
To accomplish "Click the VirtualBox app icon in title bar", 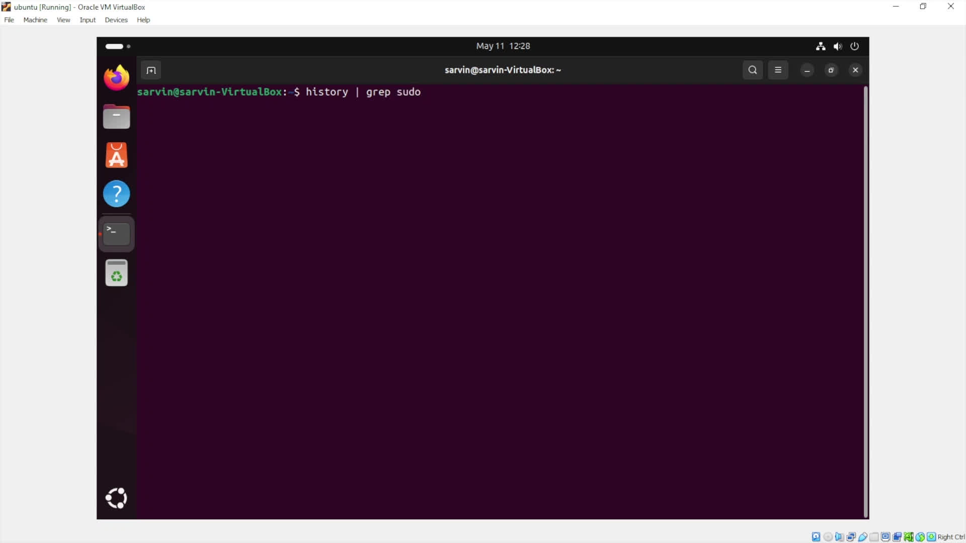I will click(x=6, y=7).
